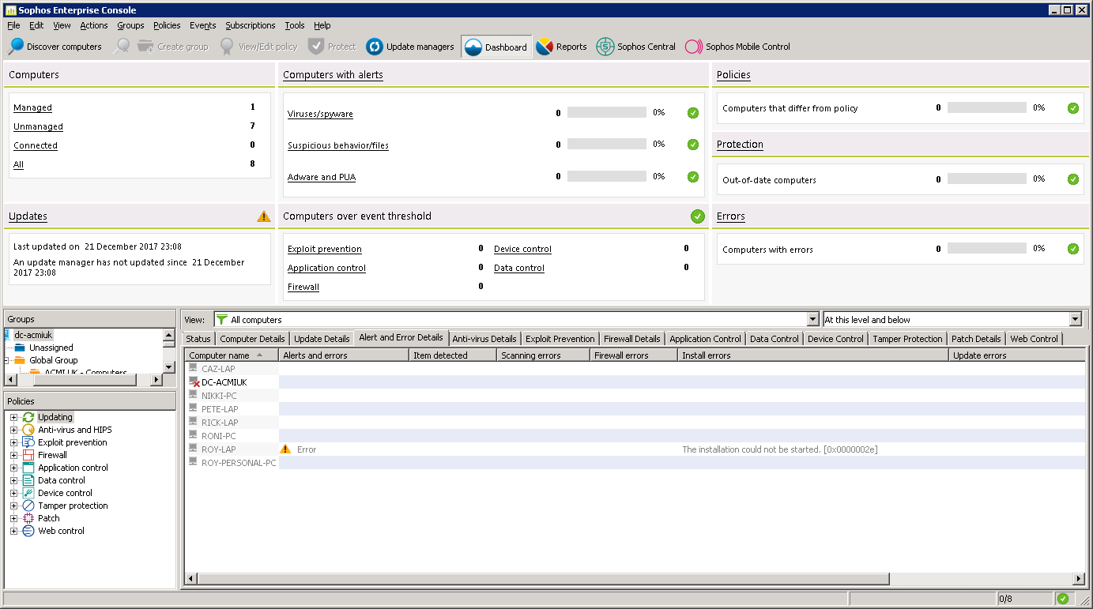1093x609 pixels.
Task: Click the Update managers toolbar icon
Action: coord(375,47)
